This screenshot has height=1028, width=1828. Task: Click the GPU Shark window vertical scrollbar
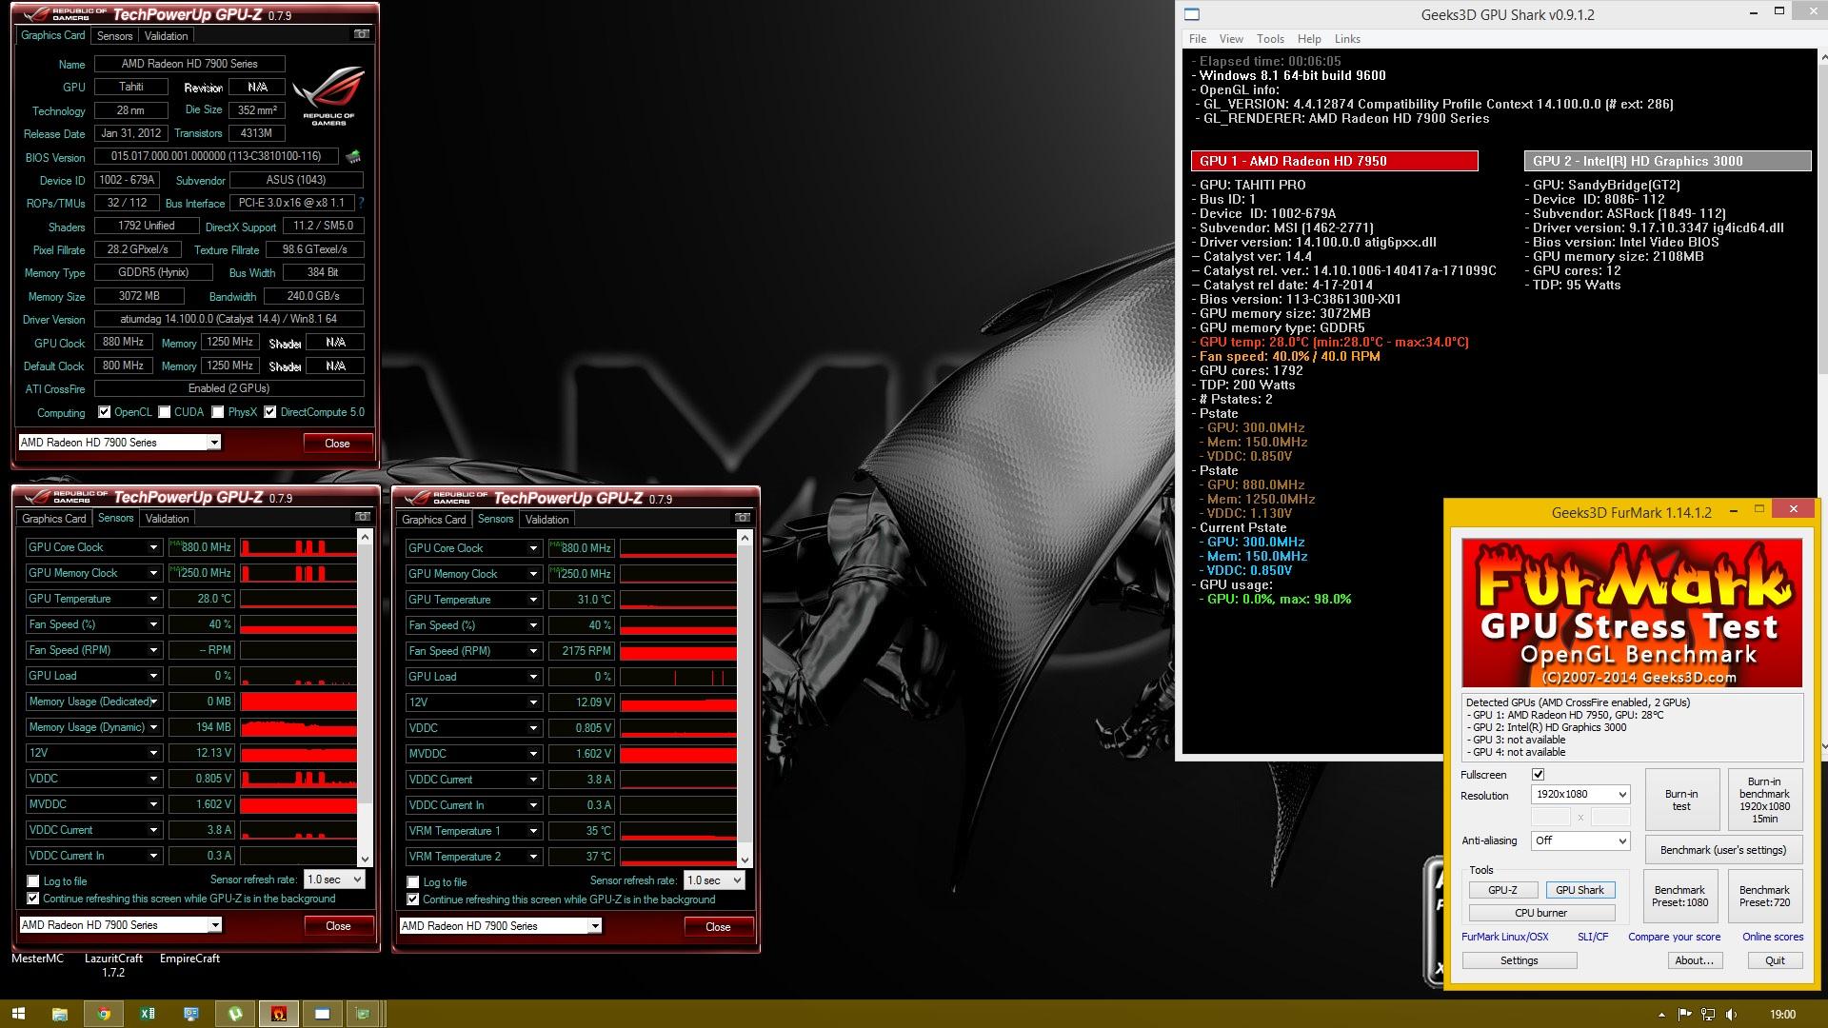(x=1823, y=400)
